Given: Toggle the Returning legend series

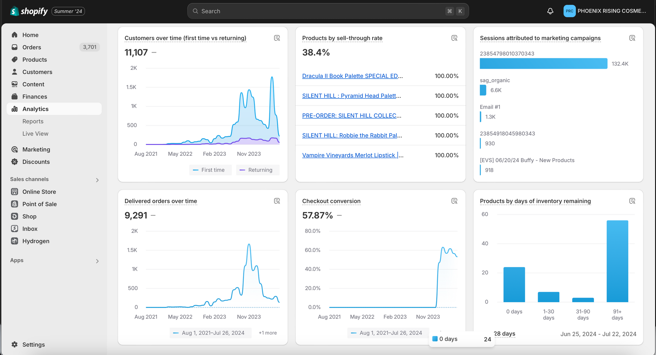Looking at the screenshot, I should pos(258,170).
